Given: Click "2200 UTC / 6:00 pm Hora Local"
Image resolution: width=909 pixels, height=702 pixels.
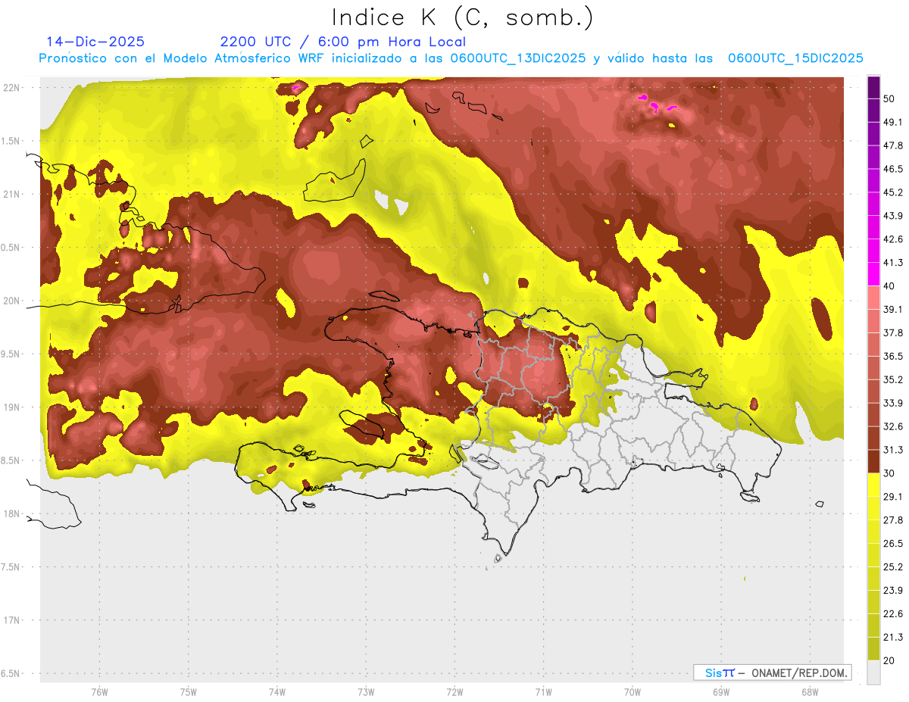Looking at the screenshot, I should [343, 42].
